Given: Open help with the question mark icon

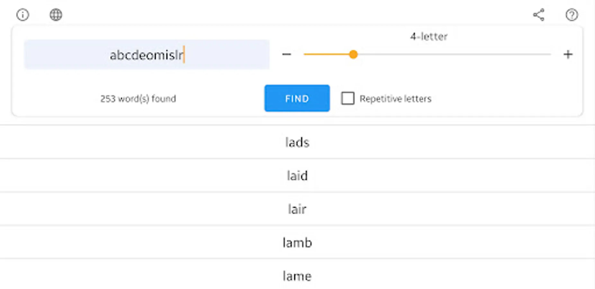Looking at the screenshot, I should tap(572, 15).
